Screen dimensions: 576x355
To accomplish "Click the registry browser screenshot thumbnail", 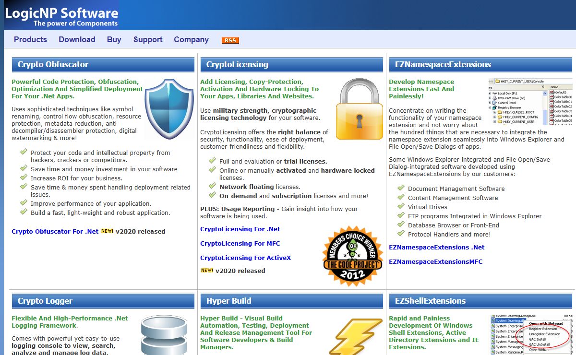I will click(530, 102).
